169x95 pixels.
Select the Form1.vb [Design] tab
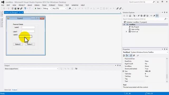pyautogui.click(x=11, y=12)
